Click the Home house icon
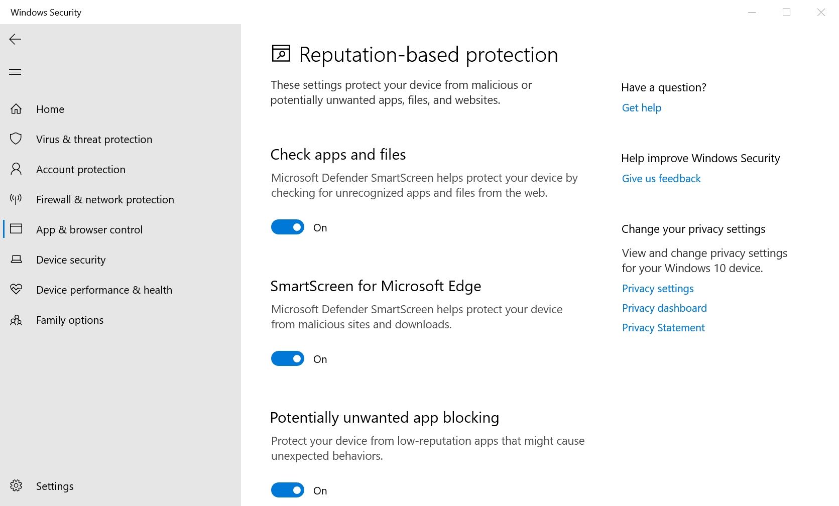Image resolution: width=839 pixels, height=506 pixels. [16, 109]
